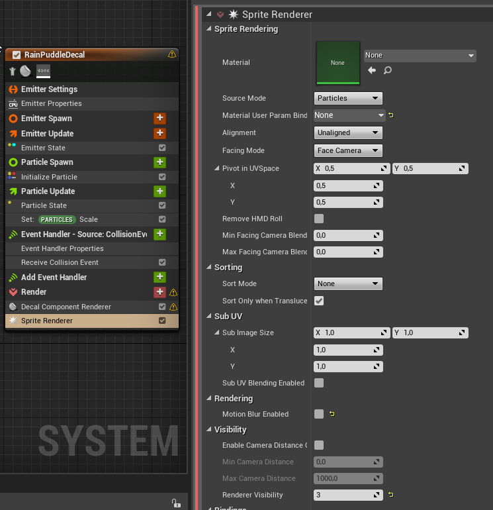
Task: Enable Remove HMD Roll checkbox
Action: coord(319,219)
